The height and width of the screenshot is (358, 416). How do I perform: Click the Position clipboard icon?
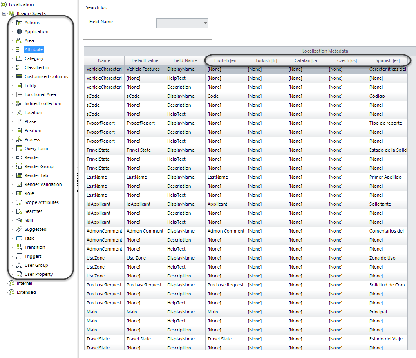pos(19,130)
